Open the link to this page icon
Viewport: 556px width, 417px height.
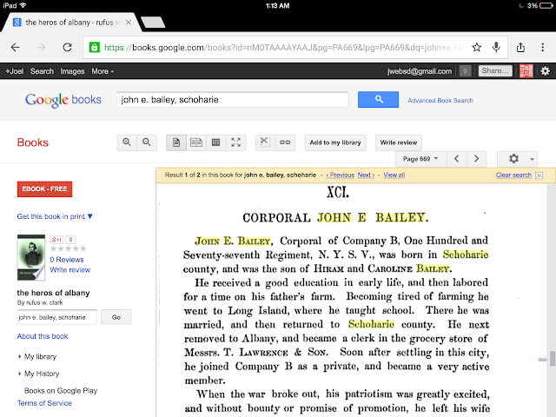[x=285, y=142]
